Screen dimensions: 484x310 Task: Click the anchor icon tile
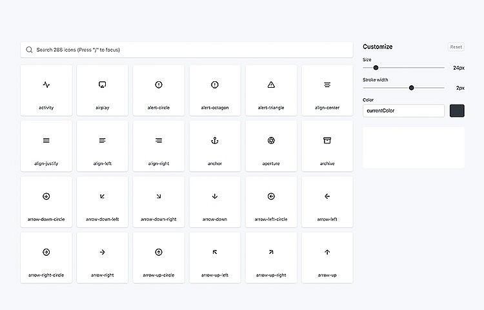click(x=215, y=146)
